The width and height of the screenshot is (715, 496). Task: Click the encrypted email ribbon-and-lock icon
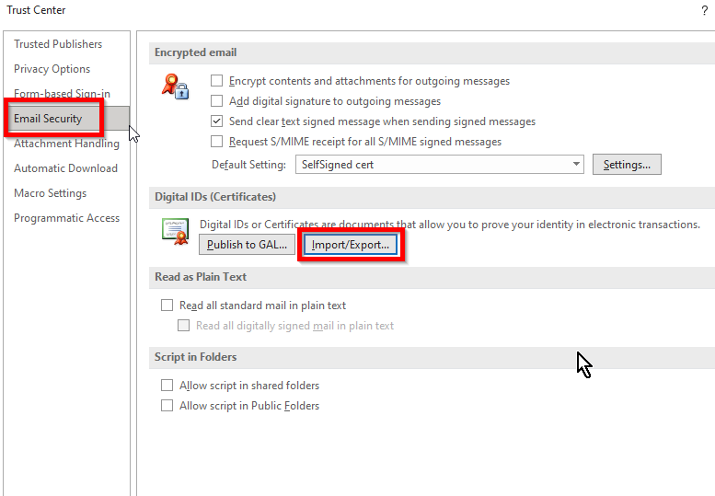click(175, 87)
